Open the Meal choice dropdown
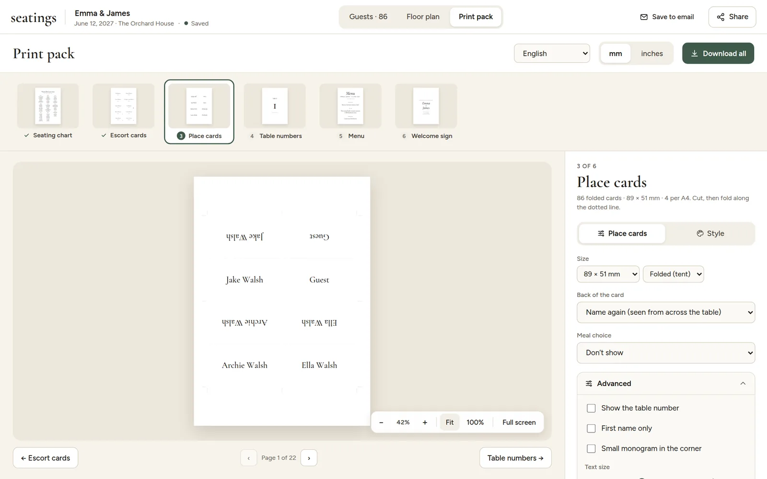 coord(666,353)
